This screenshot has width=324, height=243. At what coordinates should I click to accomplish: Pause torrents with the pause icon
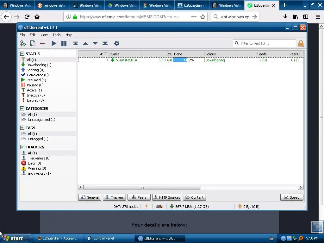coord(64,43)
